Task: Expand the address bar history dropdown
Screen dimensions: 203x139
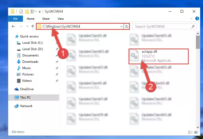Action: point(121,26)
